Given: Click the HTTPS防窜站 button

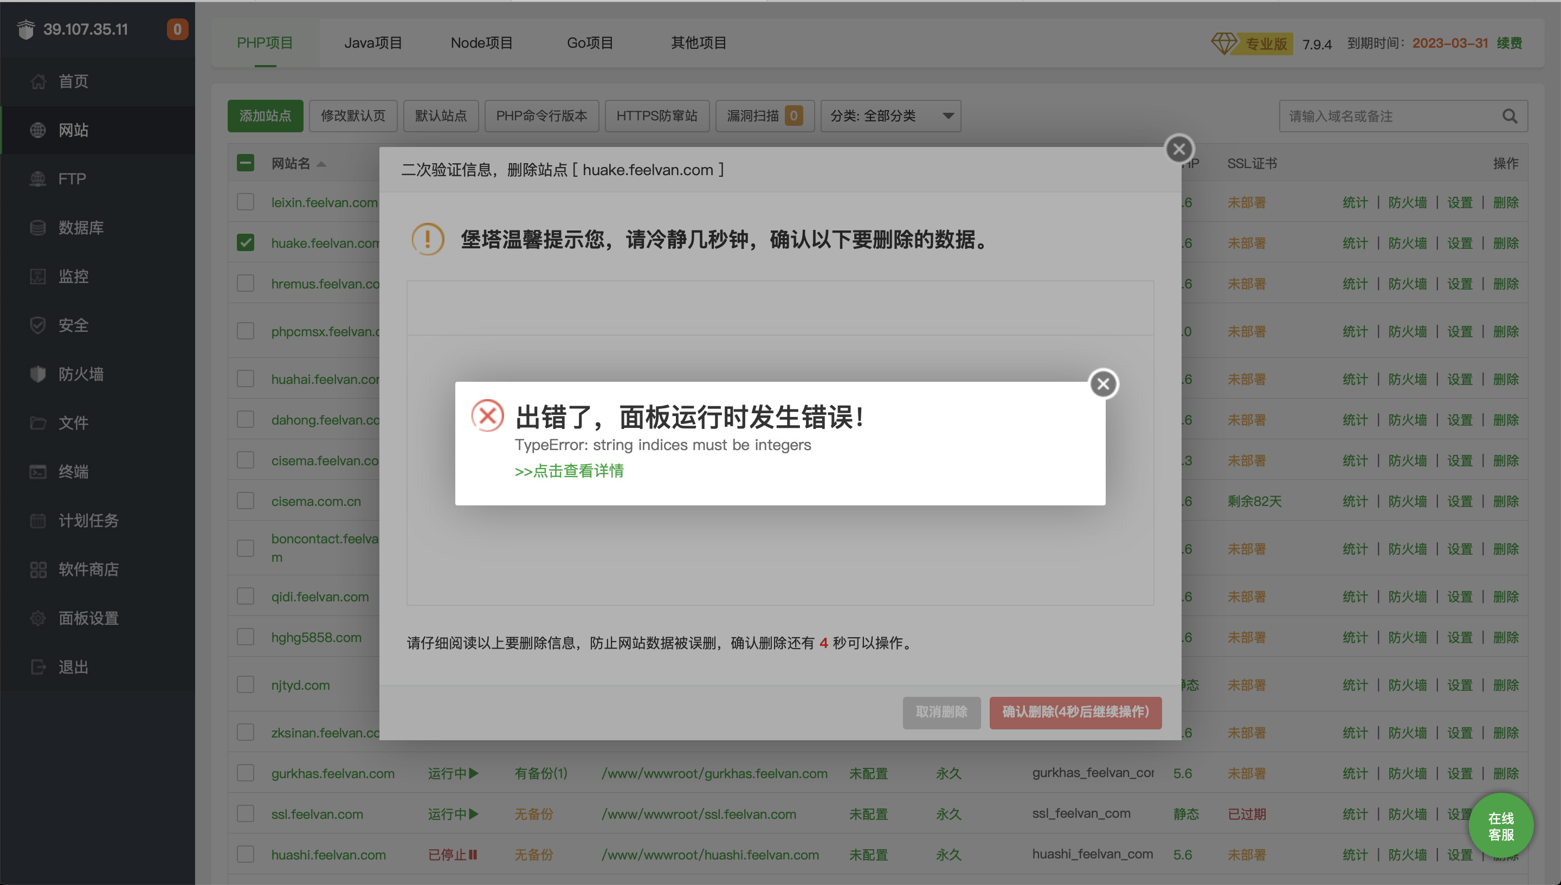Looking at the screenshot, I should coord(657,116).
